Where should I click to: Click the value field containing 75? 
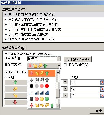pyautogui.click(x=85, y=82)
